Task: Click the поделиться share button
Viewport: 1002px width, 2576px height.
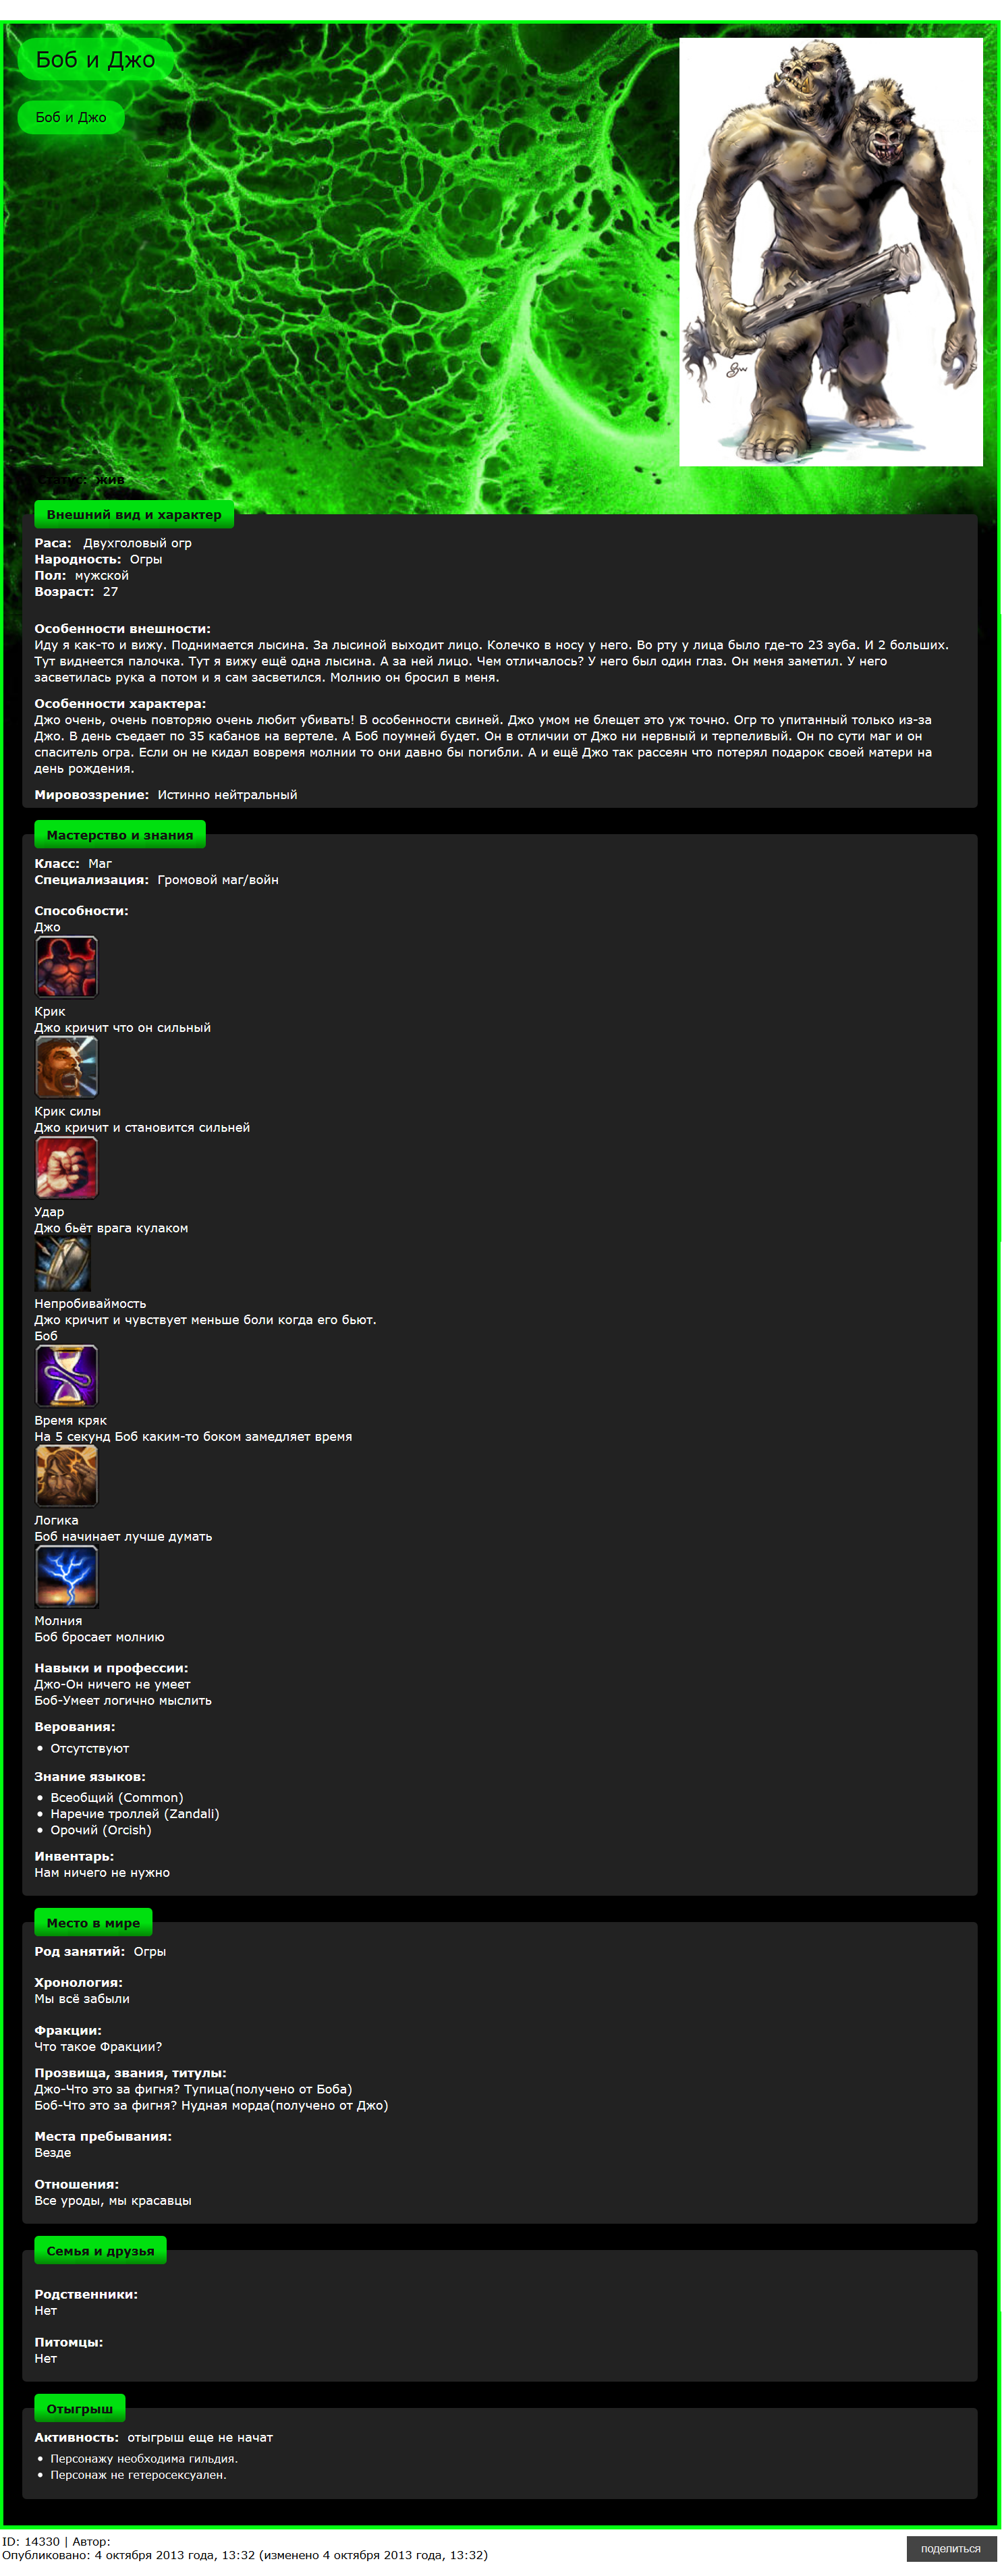Action: click(x=951, y=2549)
